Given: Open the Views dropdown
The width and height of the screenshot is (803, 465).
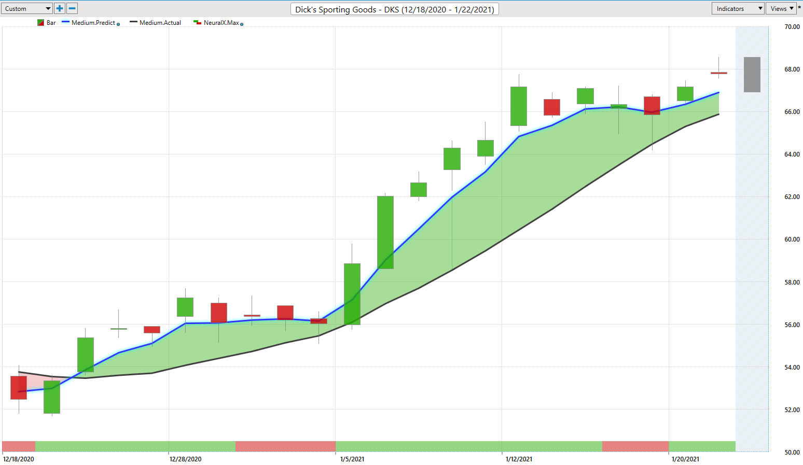Looking at the screenshot, I should [x=781, y=8].
